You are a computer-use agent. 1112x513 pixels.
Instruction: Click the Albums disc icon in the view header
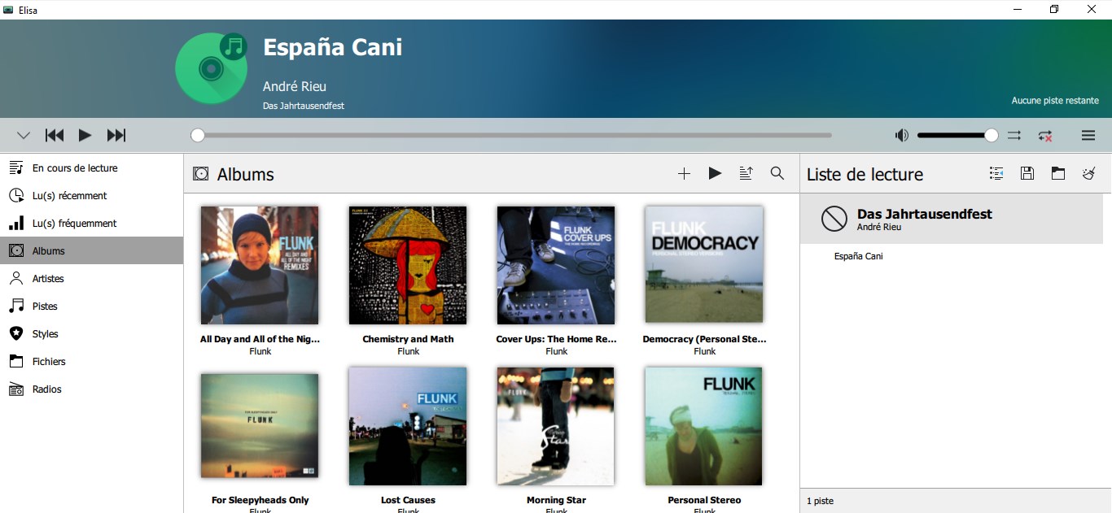[200, 173]
